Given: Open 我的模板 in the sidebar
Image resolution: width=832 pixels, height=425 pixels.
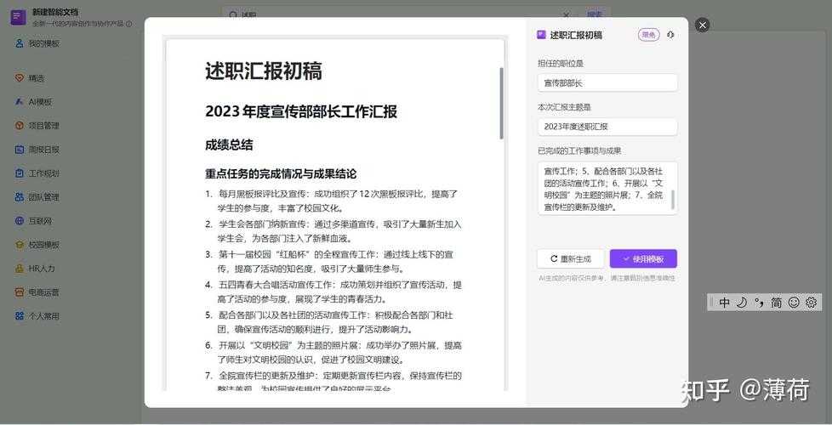Looking at the screenshot, I should (x=43, y=43).
